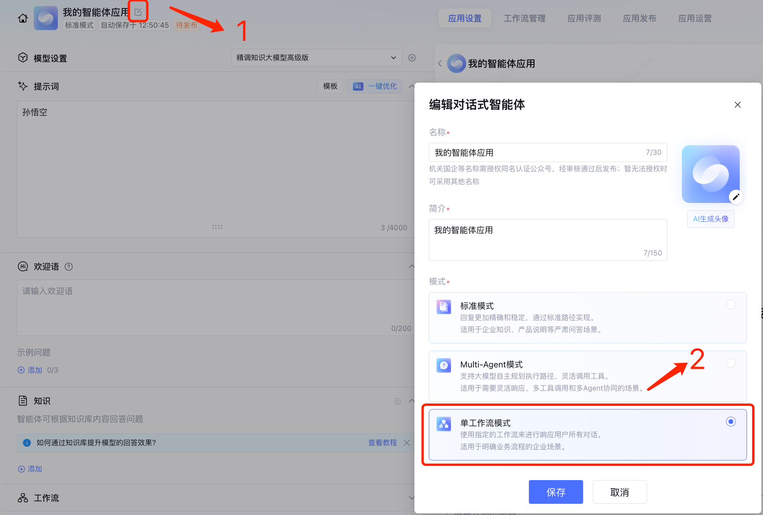Viewport: 763px width, 515px height.
Task: Expand the 工作流 section
Action: 411,498
